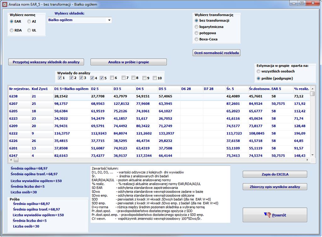Choose 'potęgowa' transformation option
The width and height of the screenshot is (322, 237).
(x=197, y=33)
